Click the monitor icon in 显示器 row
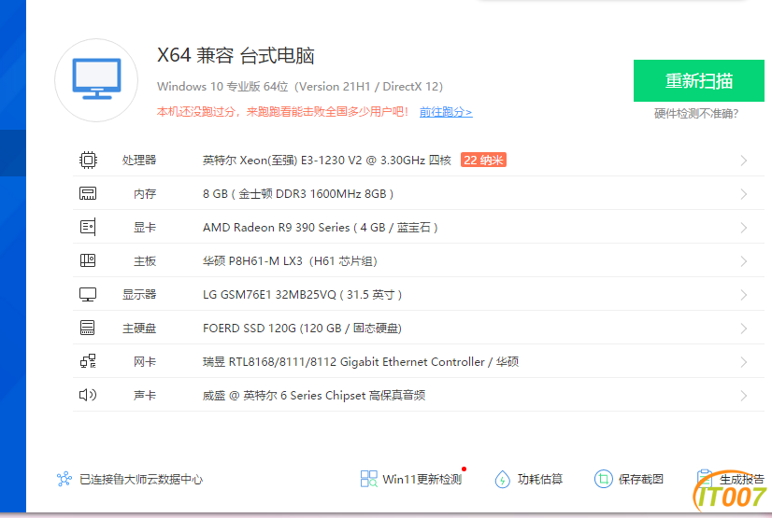This screenshot has height=518, width=772. tap(88, 294)
